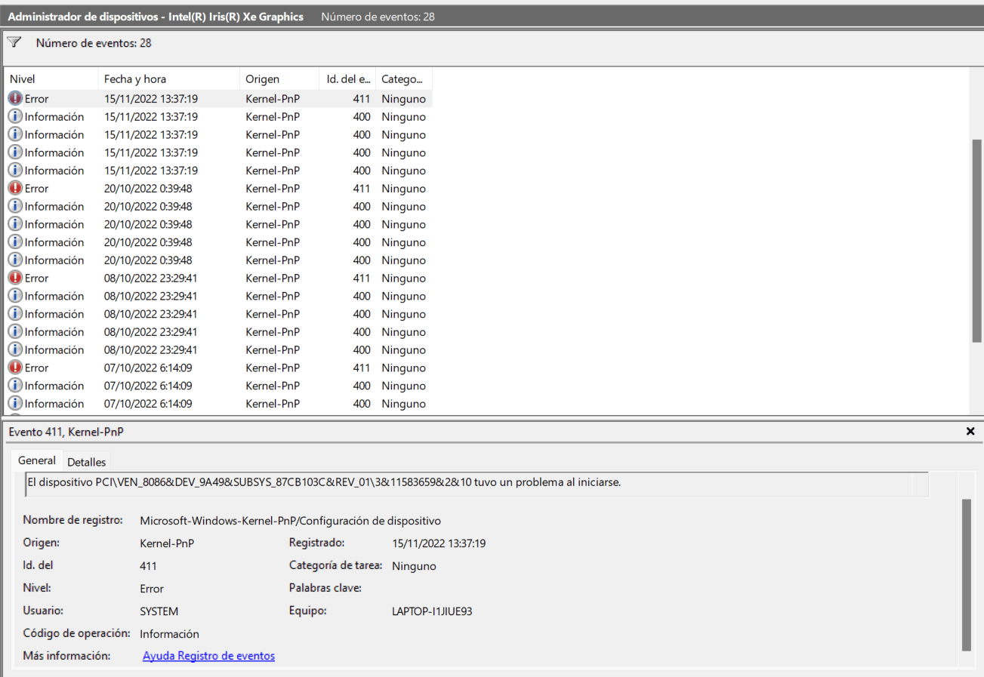
Task: Click the Error icon dated 08/10/2022
Action: 15,278
